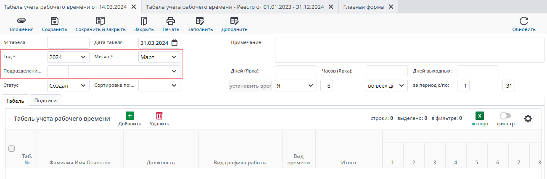Click the Подразделение code input box
Screen dimensions: 547x179
pyautogui.click(x=58, y=71)
